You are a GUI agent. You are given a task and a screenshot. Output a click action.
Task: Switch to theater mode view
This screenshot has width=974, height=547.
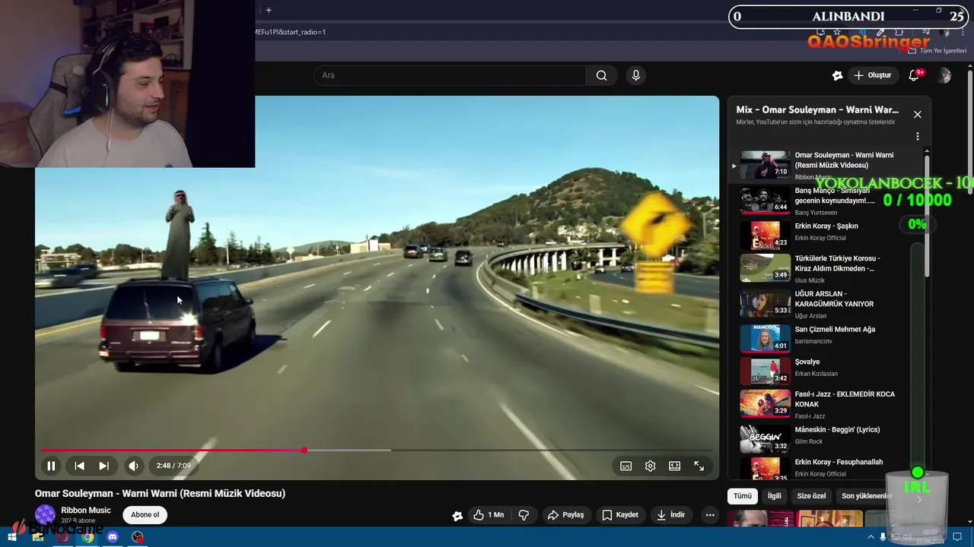click(x=674, y=466)
